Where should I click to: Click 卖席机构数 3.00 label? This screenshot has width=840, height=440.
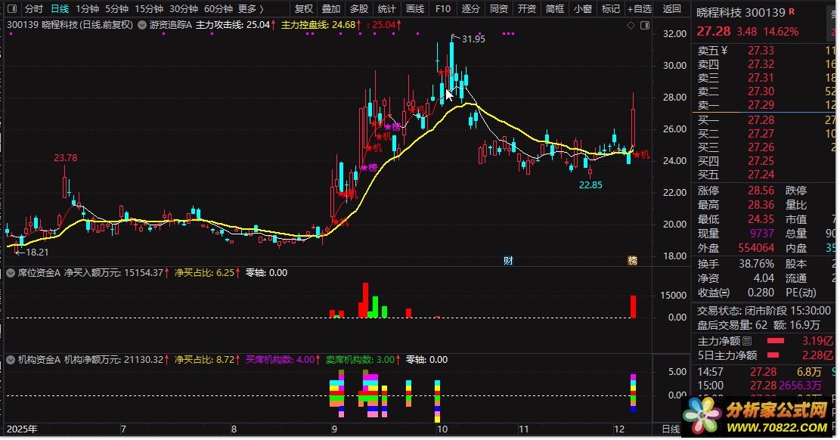[361, 360]
